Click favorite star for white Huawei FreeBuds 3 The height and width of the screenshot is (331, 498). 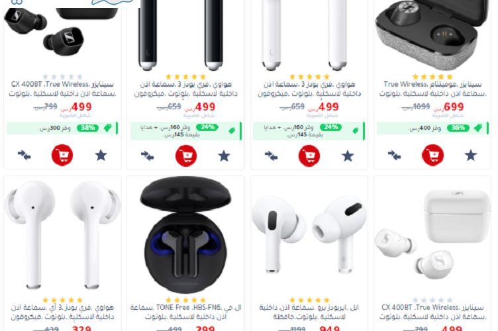[x=348, y=156]
